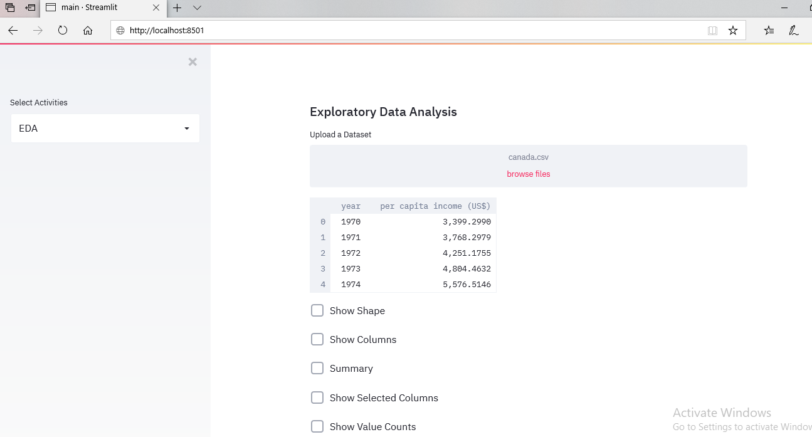Click the forward navigation arrow

pyautogui.click(x=37, y=29)
